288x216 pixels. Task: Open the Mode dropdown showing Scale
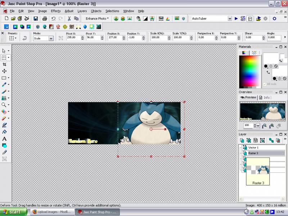pyautogui.click(x=51, y=39)
